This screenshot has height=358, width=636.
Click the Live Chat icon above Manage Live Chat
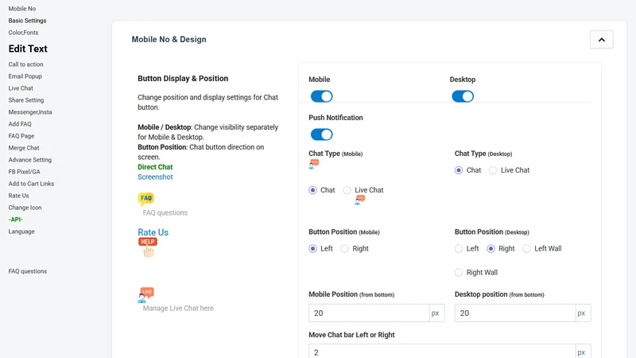(146, 294)
